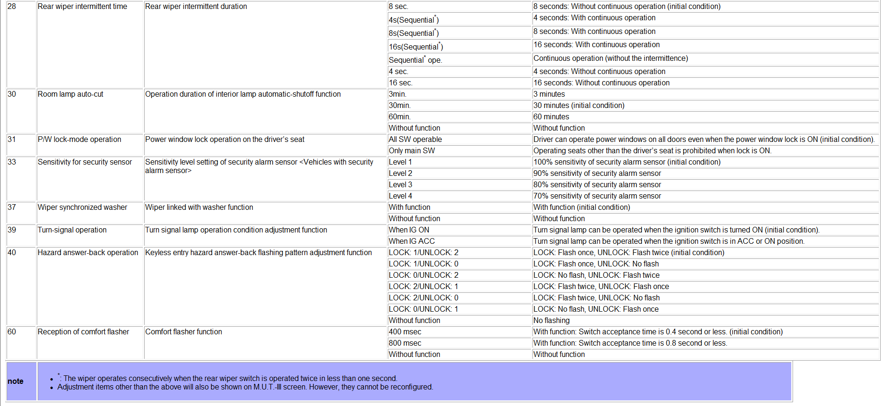Select the '400 msec' option
This screenshot has width=884, height=406.
[x=459, y=332]
